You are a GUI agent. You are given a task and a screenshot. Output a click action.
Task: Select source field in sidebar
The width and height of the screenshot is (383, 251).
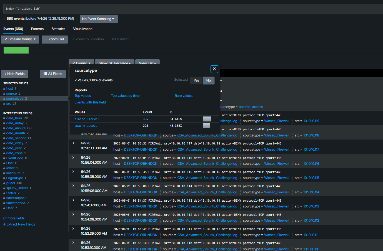point(11,93)
